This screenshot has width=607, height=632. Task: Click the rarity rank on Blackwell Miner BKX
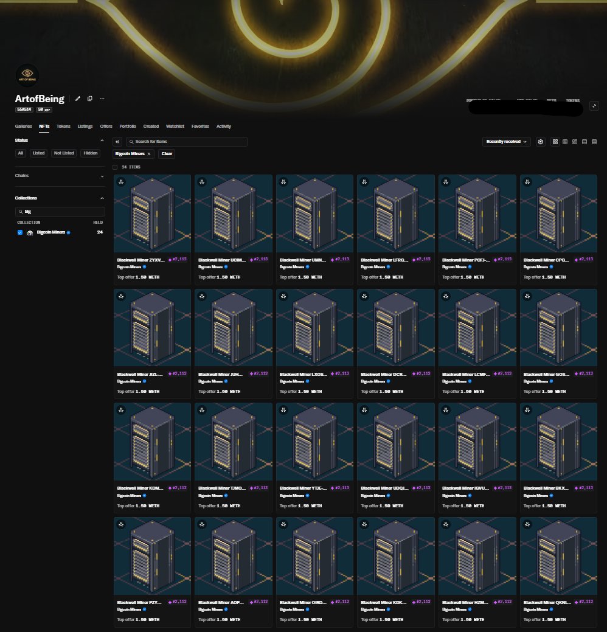(x=584, y=488)
